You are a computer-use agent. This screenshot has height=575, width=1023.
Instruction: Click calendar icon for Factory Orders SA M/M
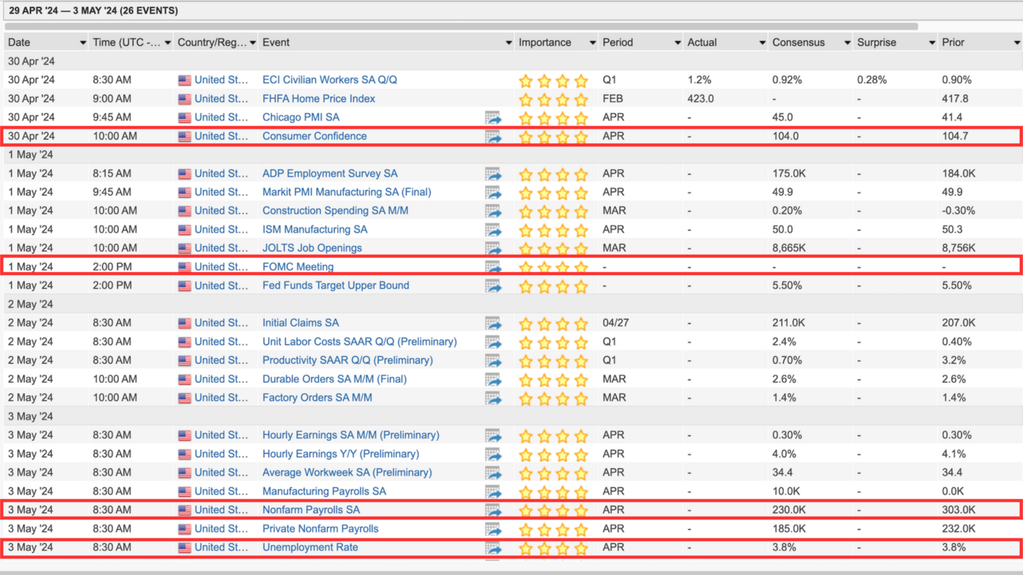coord(493,399)
